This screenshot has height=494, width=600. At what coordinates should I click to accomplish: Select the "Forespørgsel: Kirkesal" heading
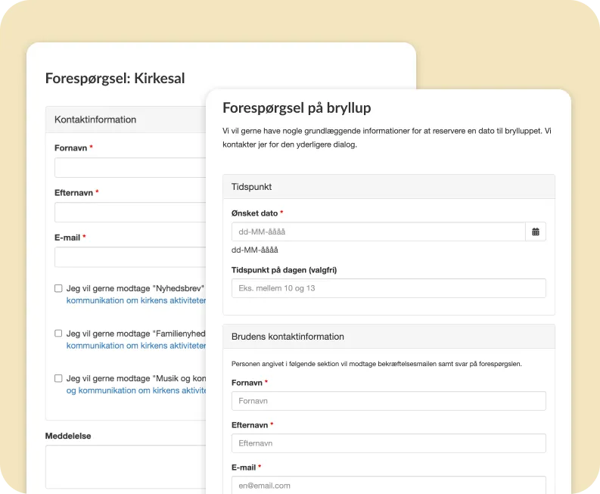(x=115, y=79)
